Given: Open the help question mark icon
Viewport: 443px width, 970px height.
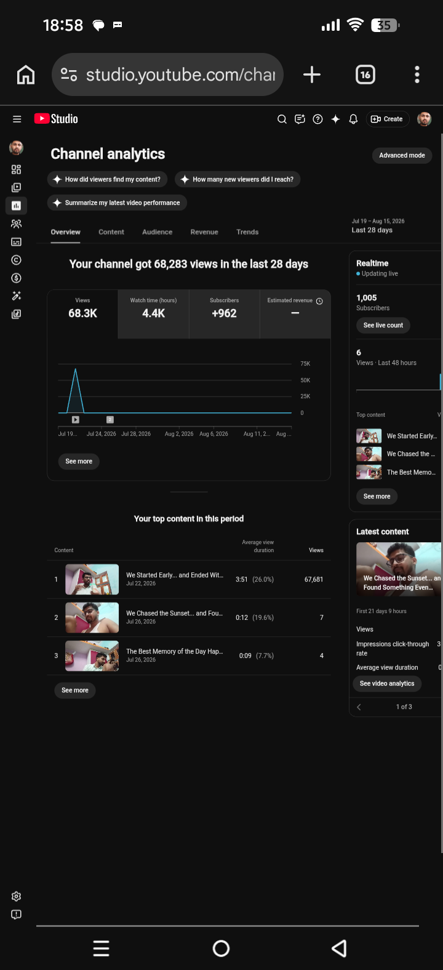Looking at the screenshot, I should 317,119.
